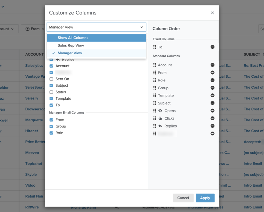
Task: Open the From filter dropdown behind the dialog
Action: click(34, 29)
